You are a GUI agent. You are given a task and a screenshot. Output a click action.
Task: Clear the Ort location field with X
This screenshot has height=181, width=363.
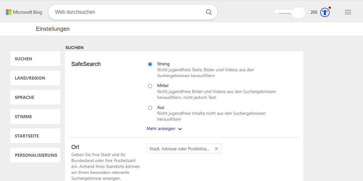pos(216,149)
